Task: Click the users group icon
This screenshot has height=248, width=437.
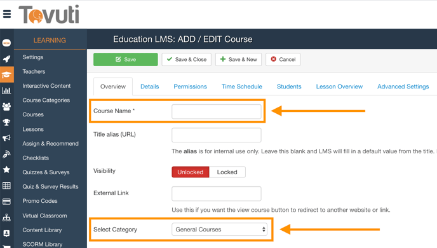Action: [6, 106]
